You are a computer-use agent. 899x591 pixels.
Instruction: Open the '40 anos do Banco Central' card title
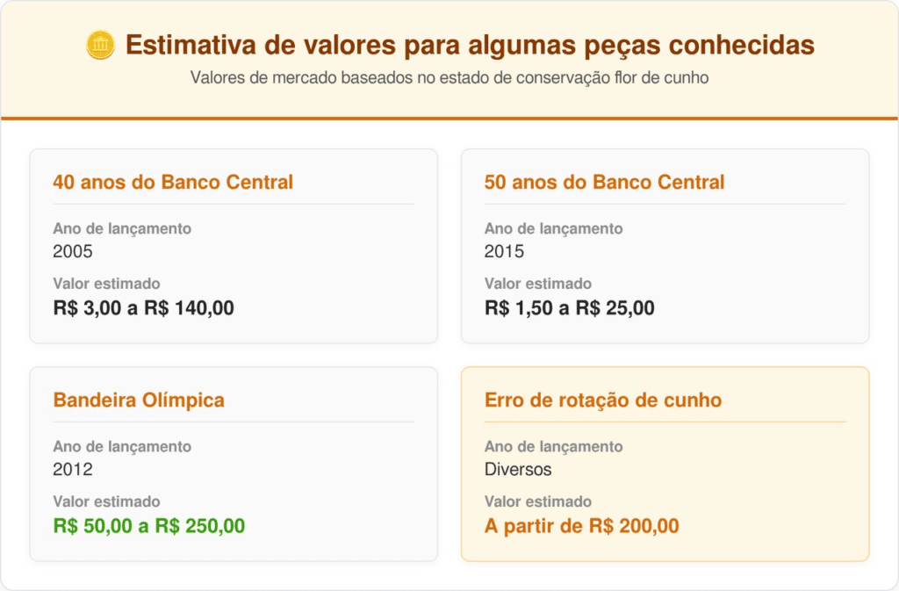pos(173,183)
